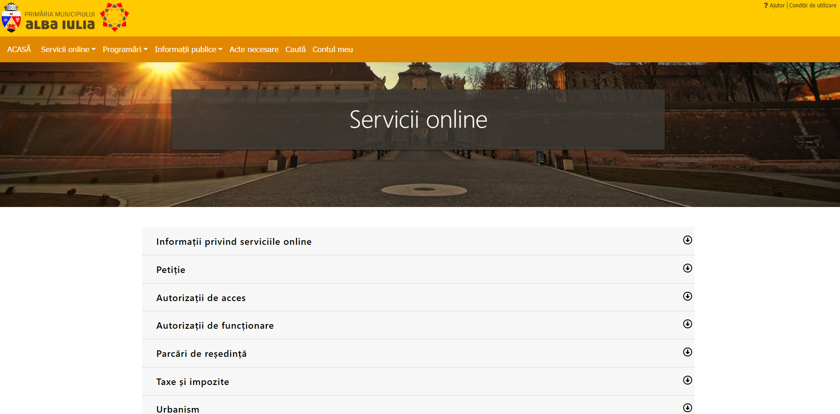Image resolution: width=840 pixels, height=414 pixels.
Task: Click the arrow icon on the Urbanism row
Action: click(x=687, y=408)
